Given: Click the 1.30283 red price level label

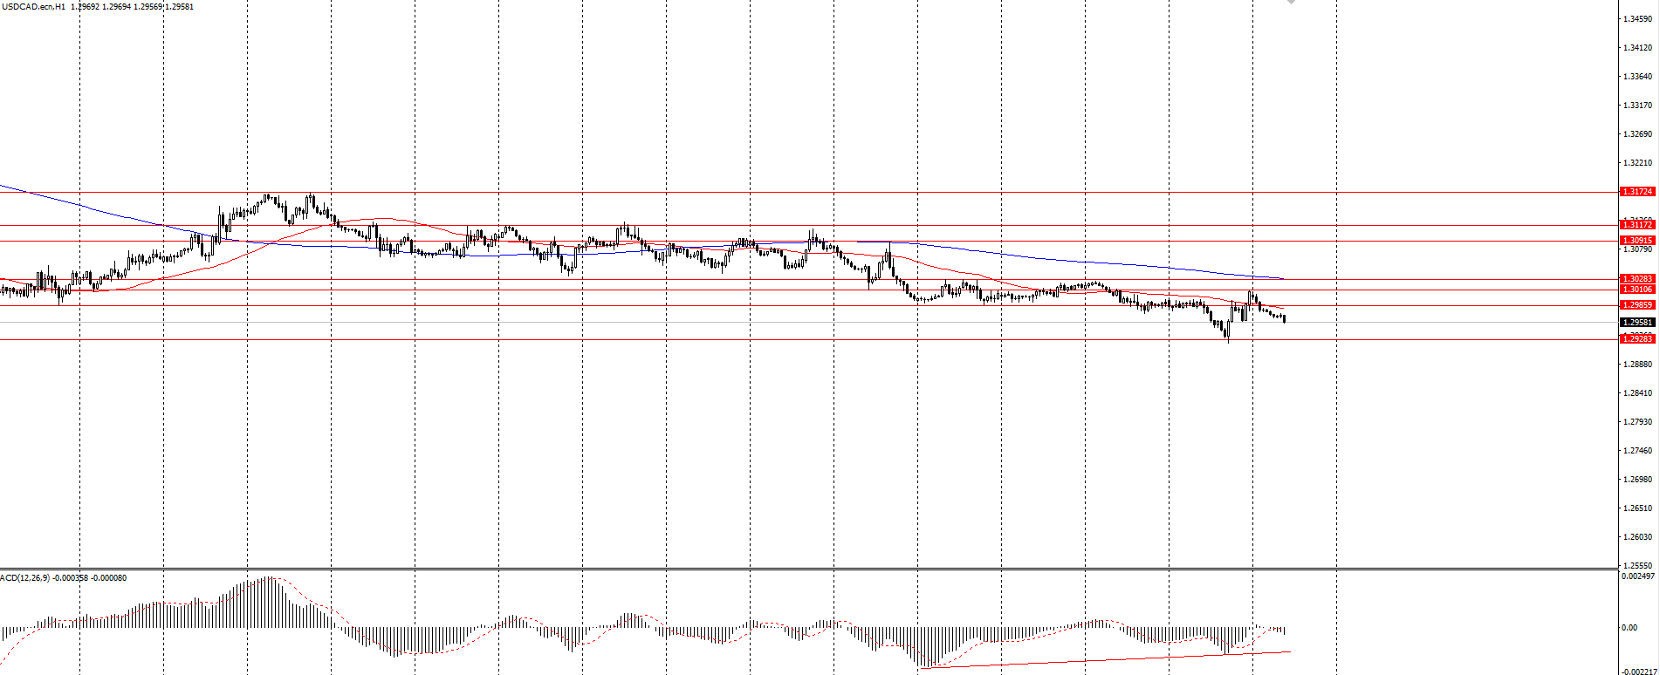Looking at the screenshot, I should [x=1636, y=279].
